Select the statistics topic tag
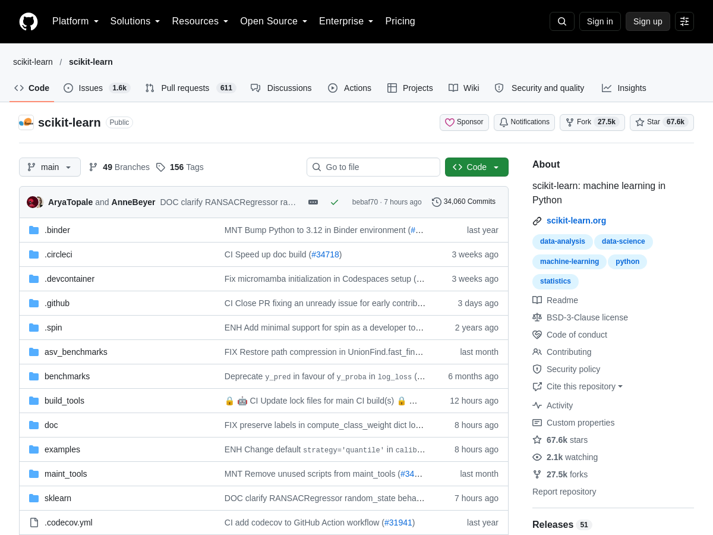The height and width of the screenshot is (535, 713). click(x=556, y=282)
